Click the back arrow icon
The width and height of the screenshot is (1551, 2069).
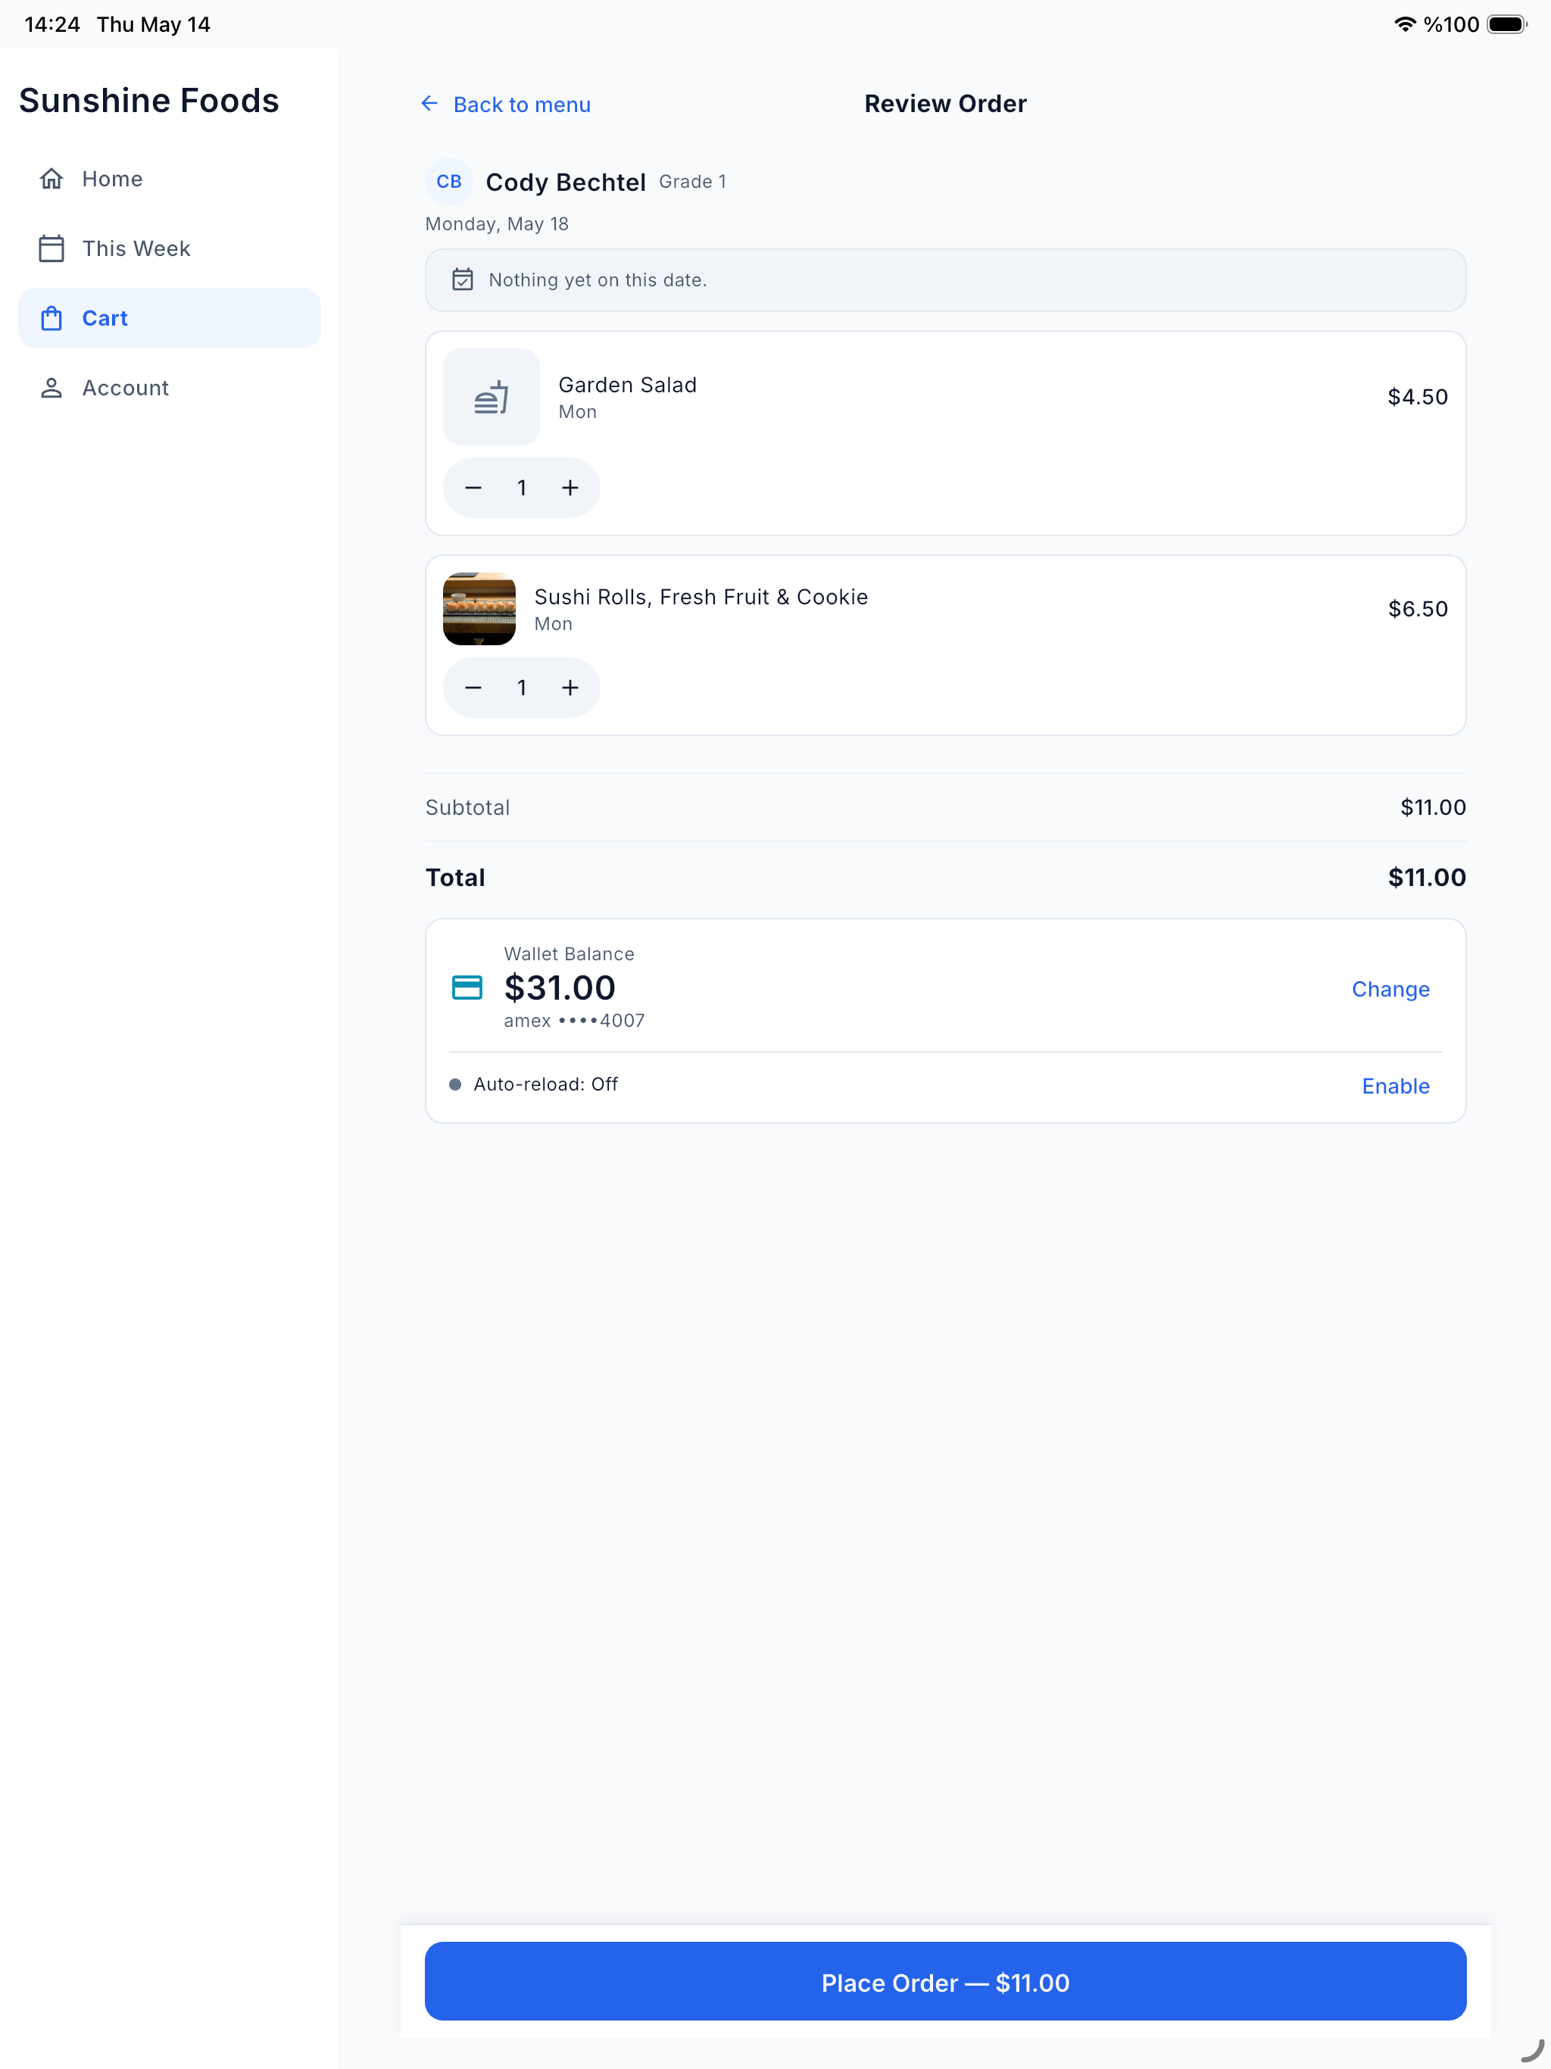tap(429, 103)
